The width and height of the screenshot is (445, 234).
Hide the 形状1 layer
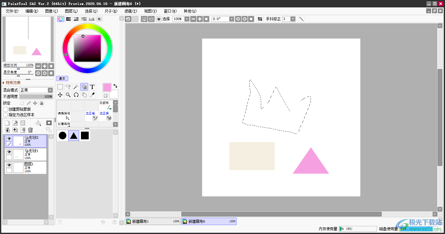9,152
